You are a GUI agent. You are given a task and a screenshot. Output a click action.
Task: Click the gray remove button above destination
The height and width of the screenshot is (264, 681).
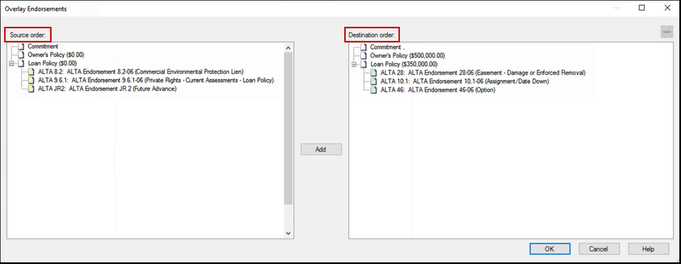[666, 32]
